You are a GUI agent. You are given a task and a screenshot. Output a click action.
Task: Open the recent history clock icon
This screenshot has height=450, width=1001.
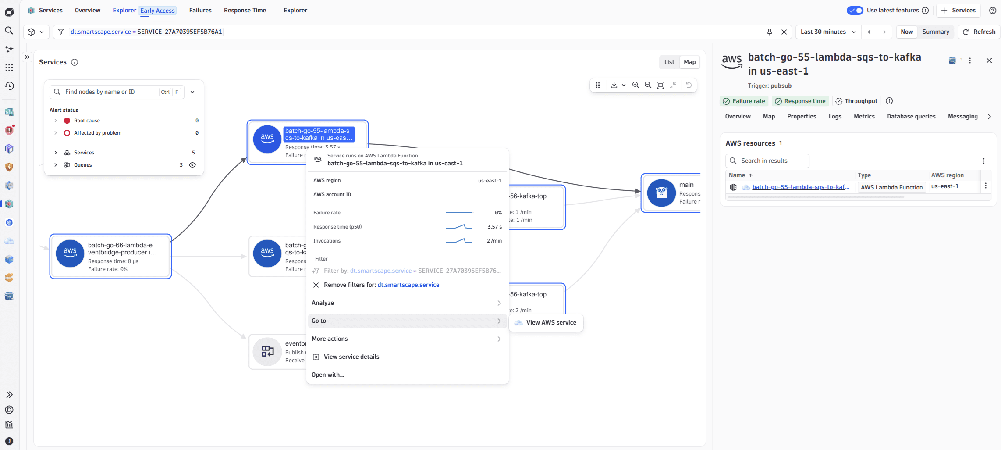9,86
